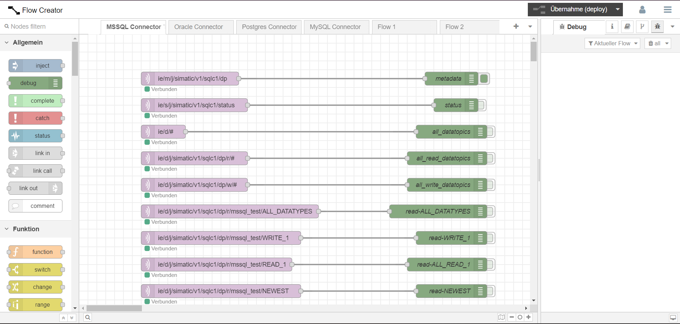Viewport: 680px width, 324px height.
Task: Switch to the Oracle Connector tab
Action: (x=199, y=27)
